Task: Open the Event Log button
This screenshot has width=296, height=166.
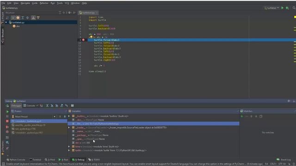Action: click(284, 160)
